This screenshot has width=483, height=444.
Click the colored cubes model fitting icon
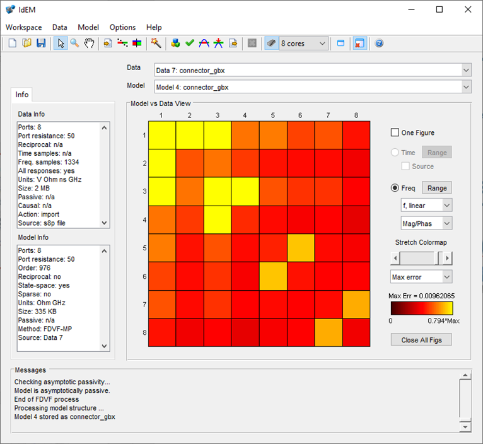(x=175, y=44)
